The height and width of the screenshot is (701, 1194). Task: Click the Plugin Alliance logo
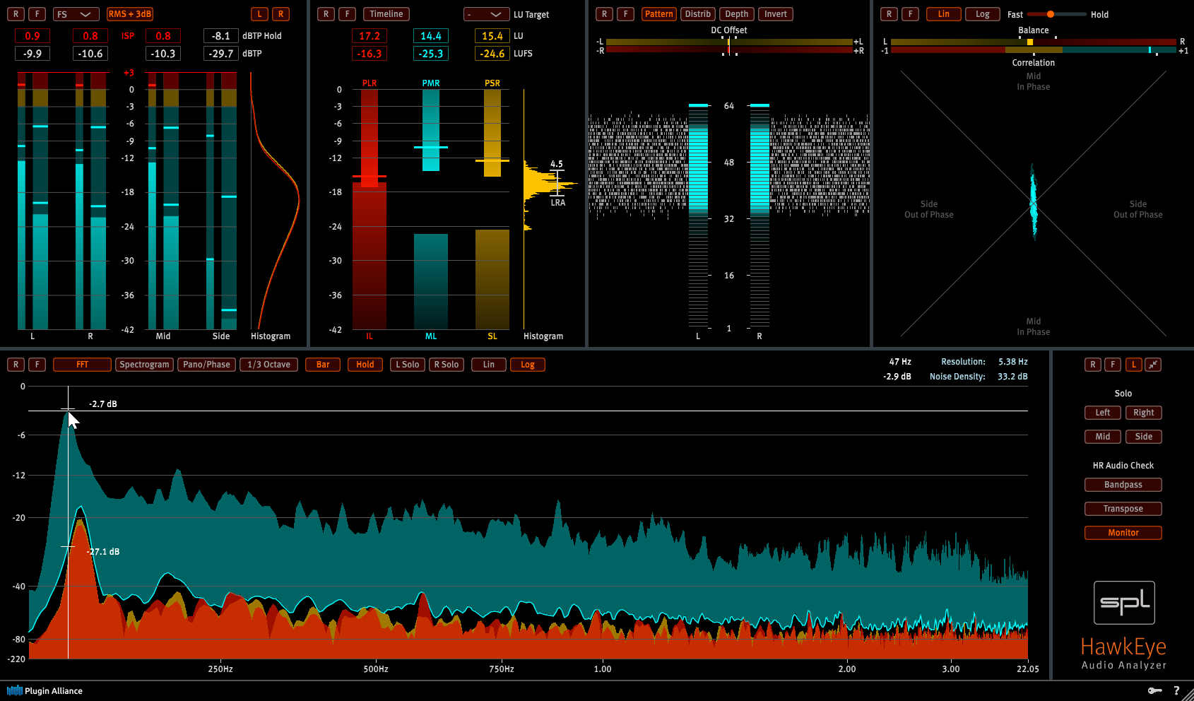(45, 690)
